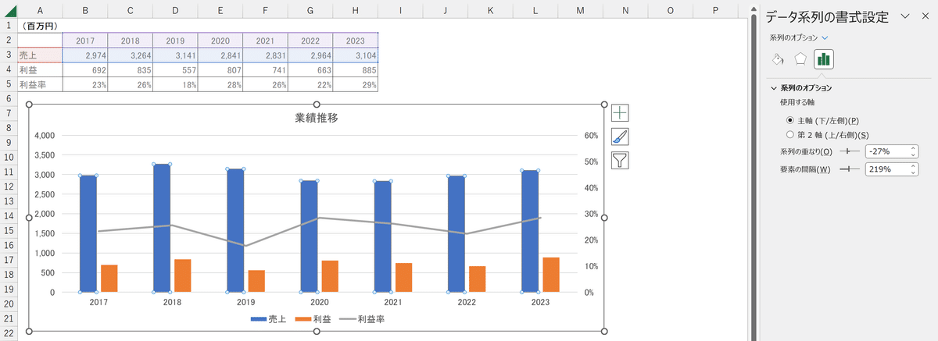Increase the 要素の間隔 value with up arrow
This screenshot has height=341, width=938.
[x=912, y=165]
